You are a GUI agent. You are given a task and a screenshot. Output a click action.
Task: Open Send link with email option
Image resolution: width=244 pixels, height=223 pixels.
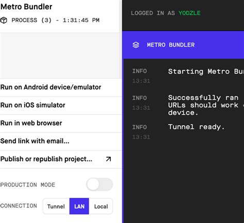tap(61, 141)
